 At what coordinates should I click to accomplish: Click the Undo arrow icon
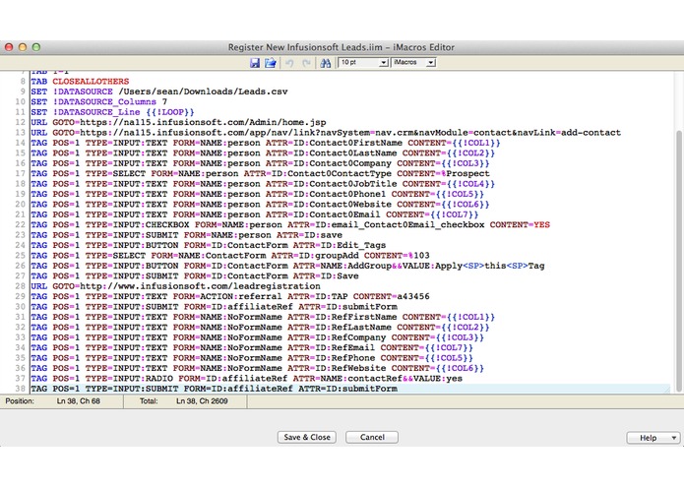289,63
